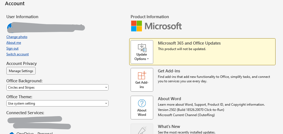The height and width of the screenshot is (134, 283).
Task: Click the 'What's New' heading text
Action: point(169,127)
